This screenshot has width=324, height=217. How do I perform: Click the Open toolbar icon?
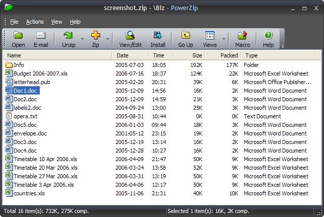(18, 35)
